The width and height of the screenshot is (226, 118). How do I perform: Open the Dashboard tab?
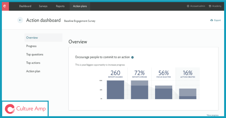pyautogui.click(x=25, y=6)
